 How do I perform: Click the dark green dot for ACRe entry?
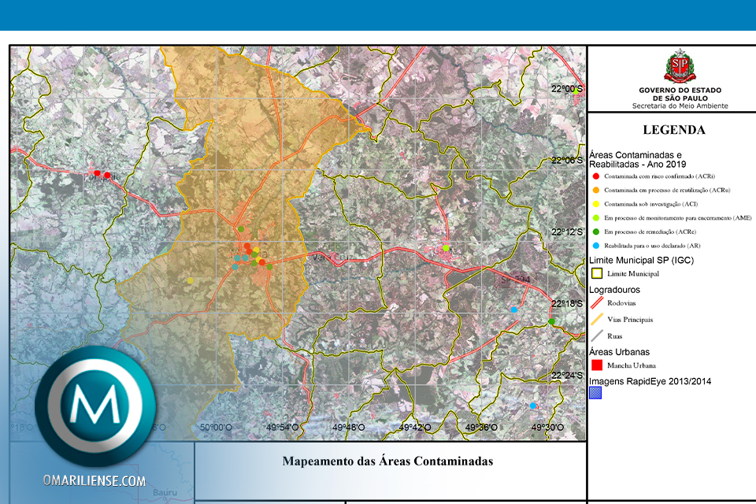click(595, 232)
